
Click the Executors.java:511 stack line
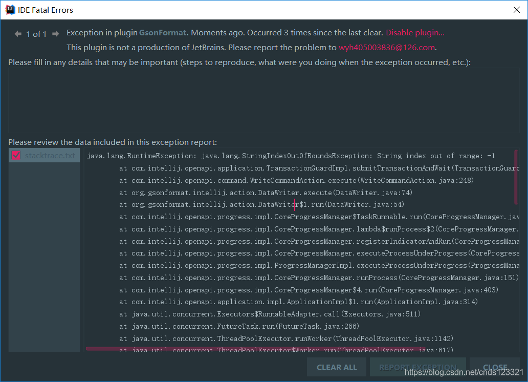click(270, 314)
